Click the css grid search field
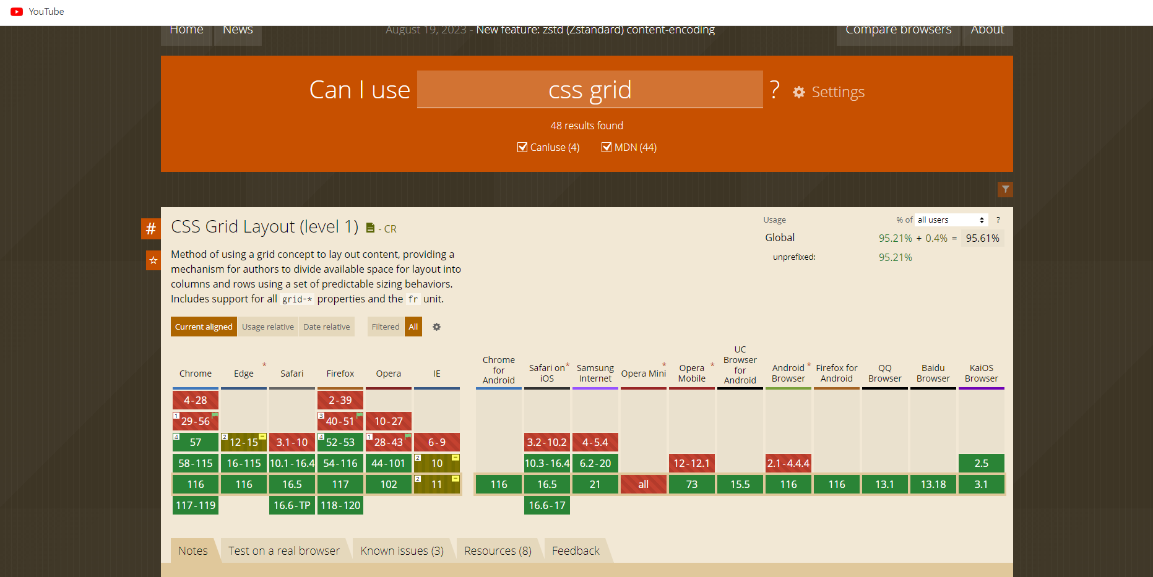This screenshot has width=1153, height=577. click(x=590, y=90)
